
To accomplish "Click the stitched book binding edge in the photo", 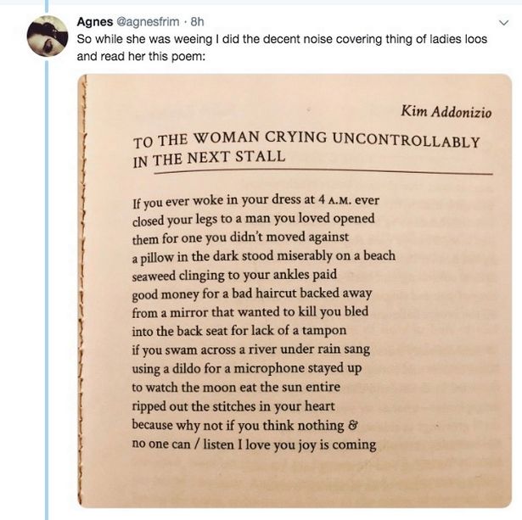I will coord(81,291).
